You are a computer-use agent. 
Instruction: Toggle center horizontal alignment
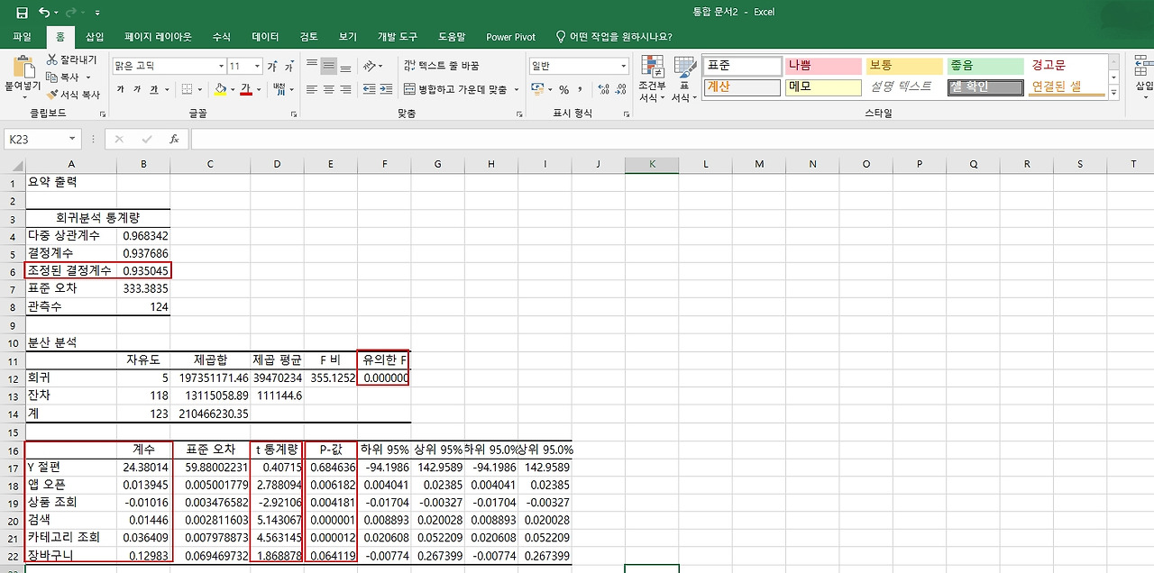pyautogui.click(x=329, y=89)
